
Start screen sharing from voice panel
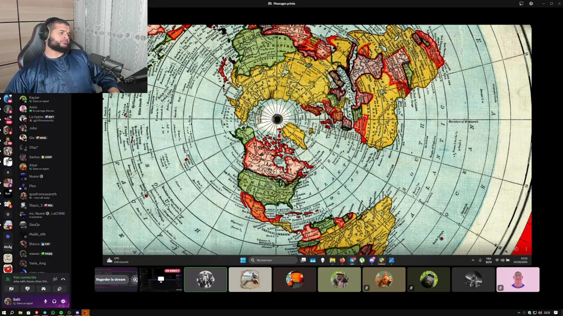(x=27, y=289)
